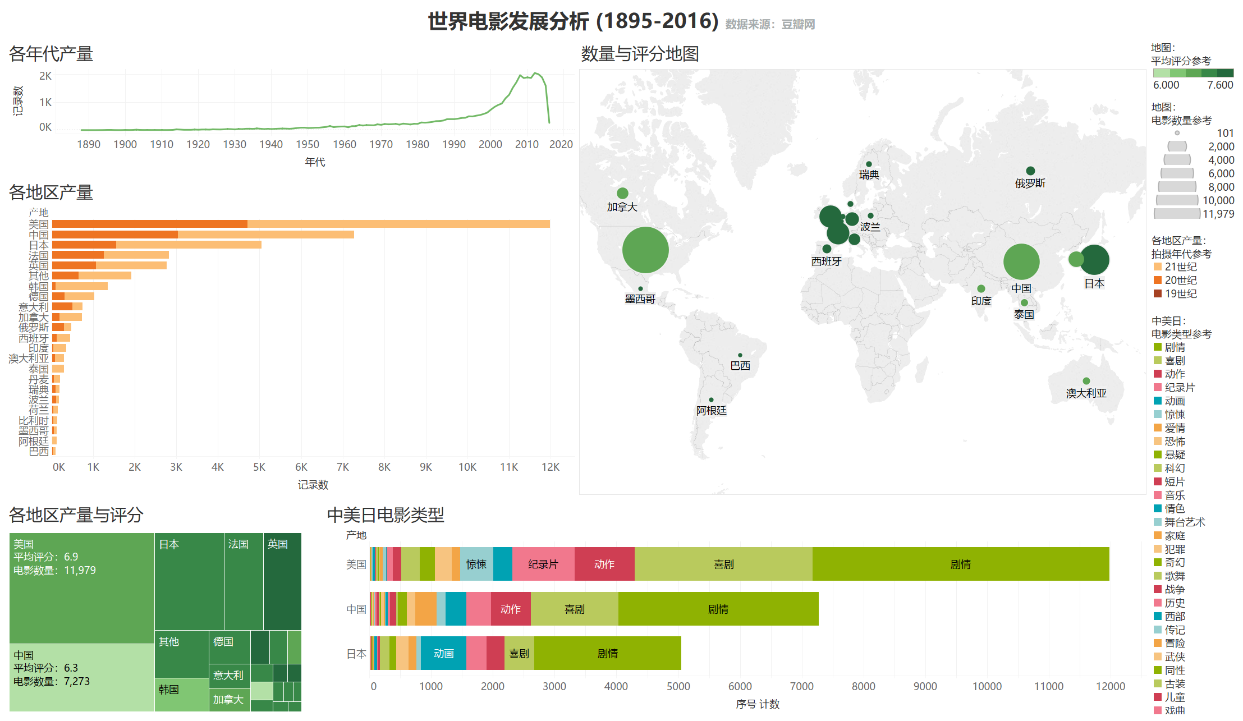The width and height of the screenshot is (1243, 721).
Task: Select the 日本 dark orange bar segment
Action: [x=84, y=245]
